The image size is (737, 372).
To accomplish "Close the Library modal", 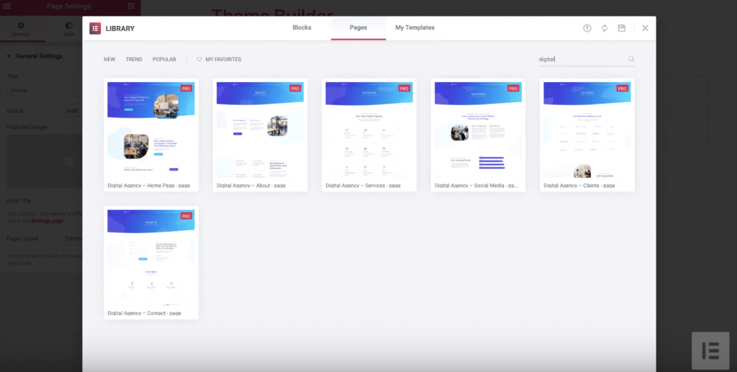I will pos(645,28).
